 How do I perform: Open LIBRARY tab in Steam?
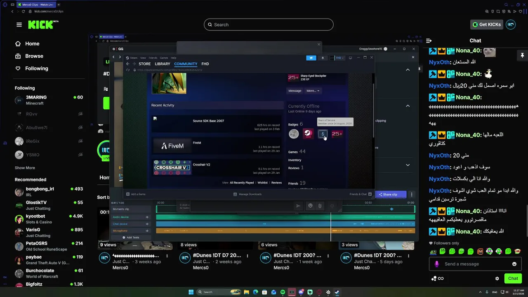point(162,64)
